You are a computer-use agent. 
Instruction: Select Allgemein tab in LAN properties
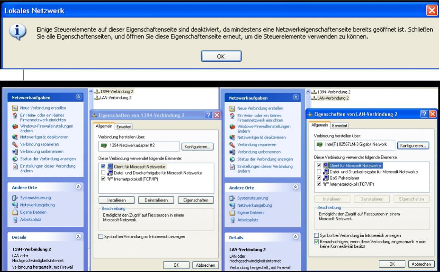(x=320, y=125)
